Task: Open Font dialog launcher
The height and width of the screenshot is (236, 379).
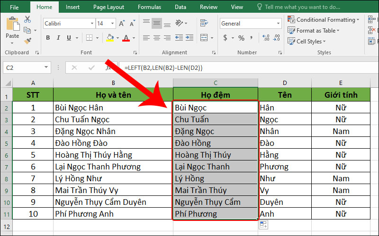Action: [135, 52]
